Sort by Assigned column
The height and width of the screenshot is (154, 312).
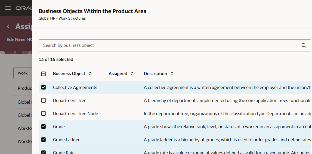pyautogui.click(x=132, y=74)
